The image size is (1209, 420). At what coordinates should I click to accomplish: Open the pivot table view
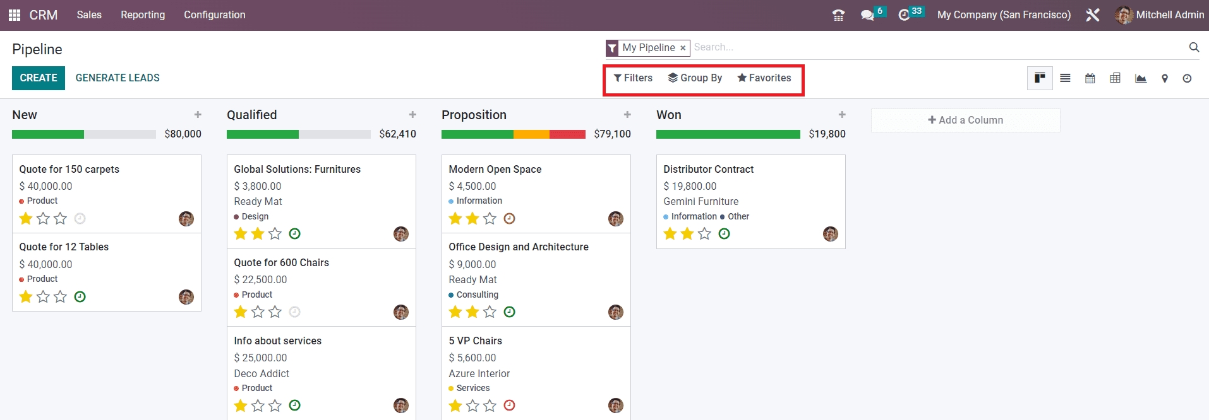pyautogui.click(x=1116, y=78)
